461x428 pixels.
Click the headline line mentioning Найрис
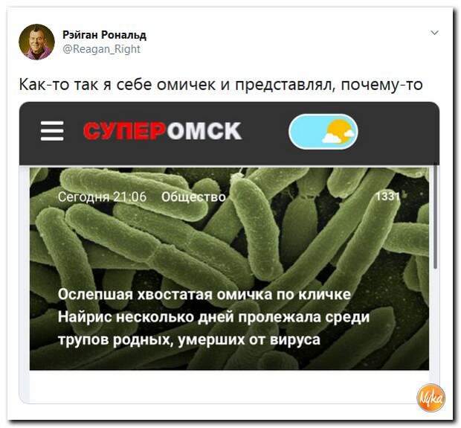coord(213,317)
